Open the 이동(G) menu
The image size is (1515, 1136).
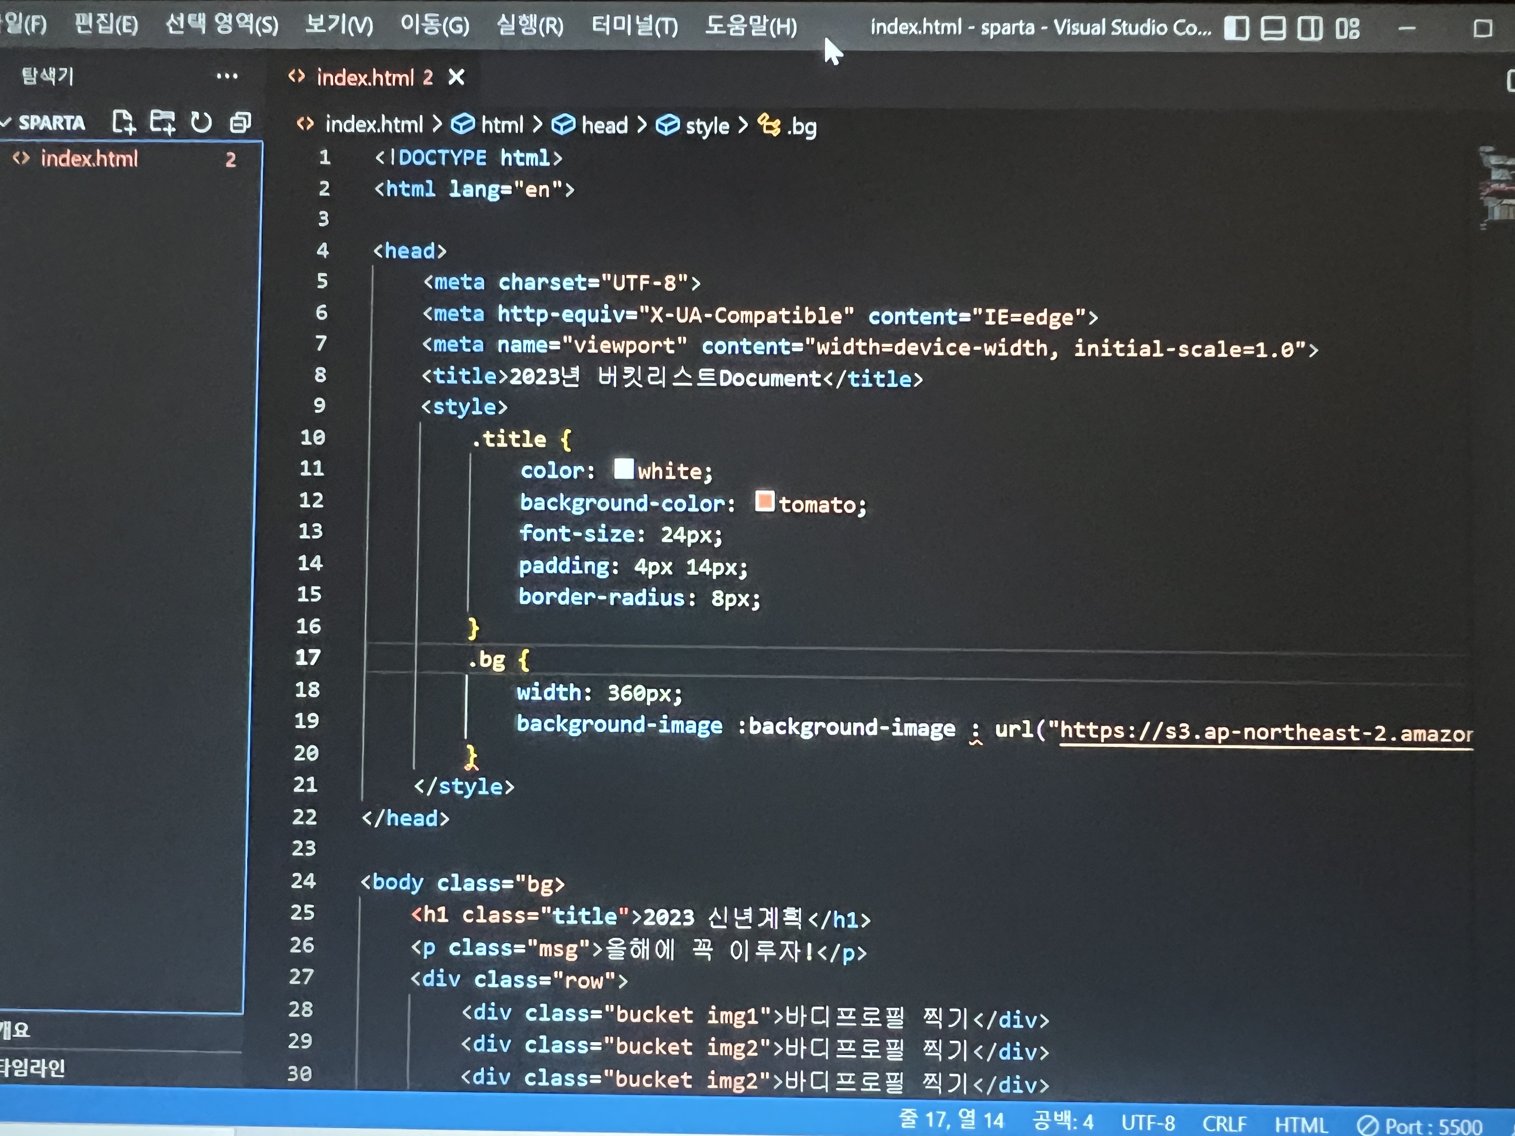click(x=435, y=25)
